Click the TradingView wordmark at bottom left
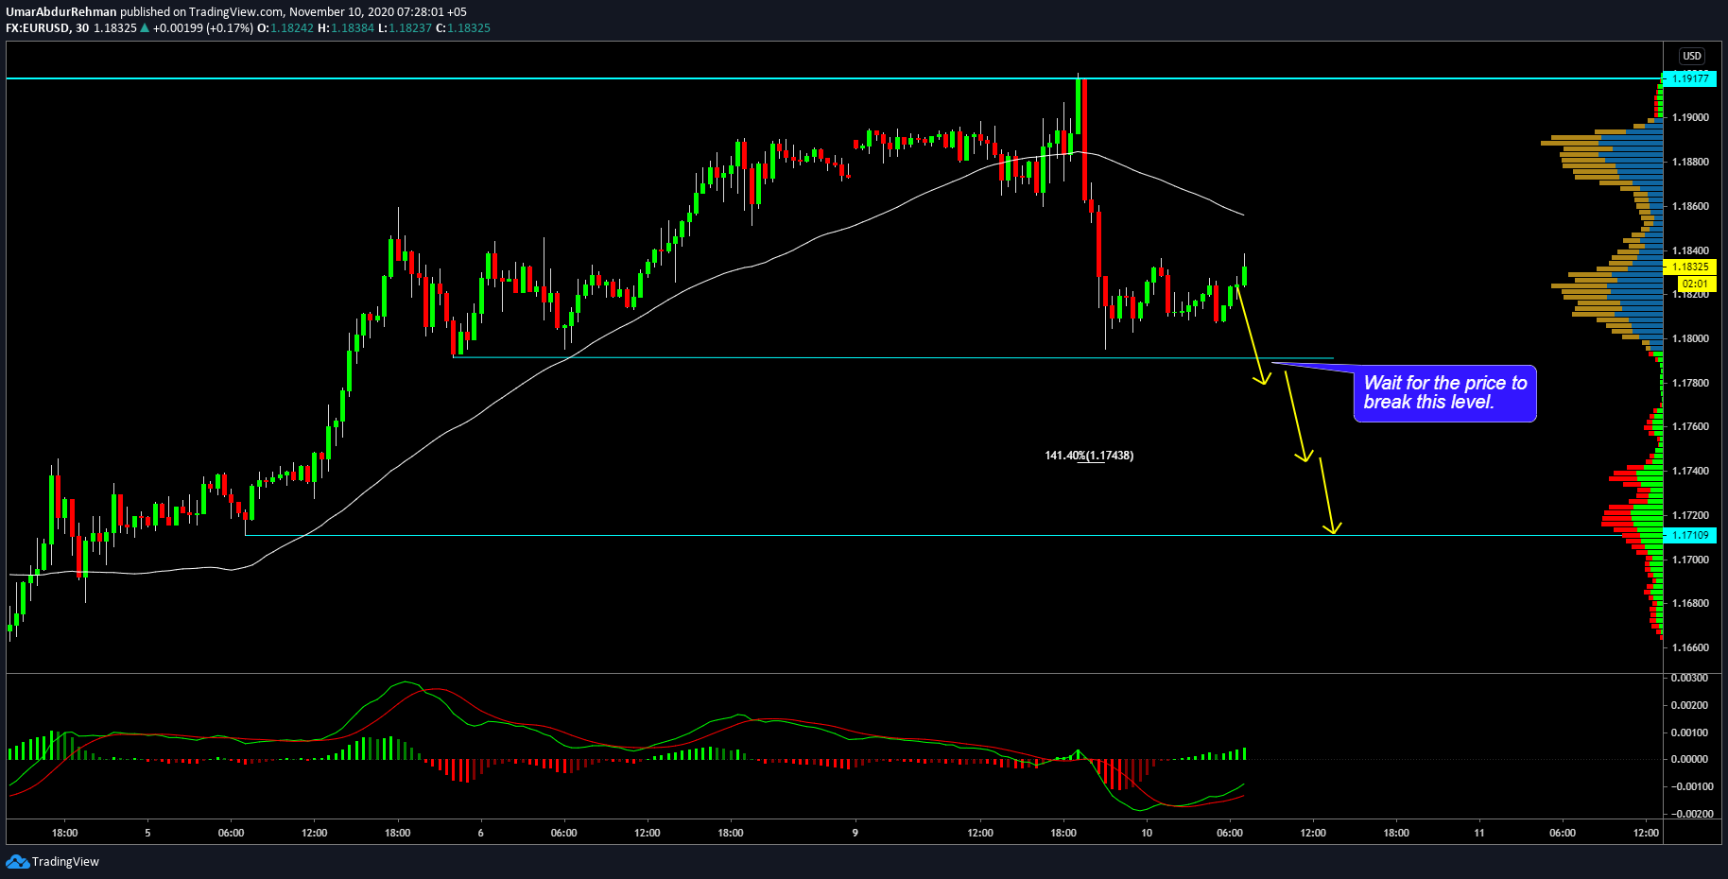Screen dimensions: 1728x879 tap(65, 862)
